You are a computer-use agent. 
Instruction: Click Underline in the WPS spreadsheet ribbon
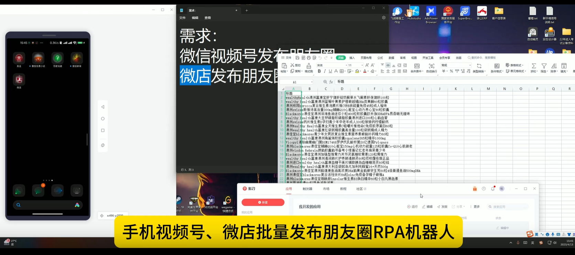click(330, 71)
